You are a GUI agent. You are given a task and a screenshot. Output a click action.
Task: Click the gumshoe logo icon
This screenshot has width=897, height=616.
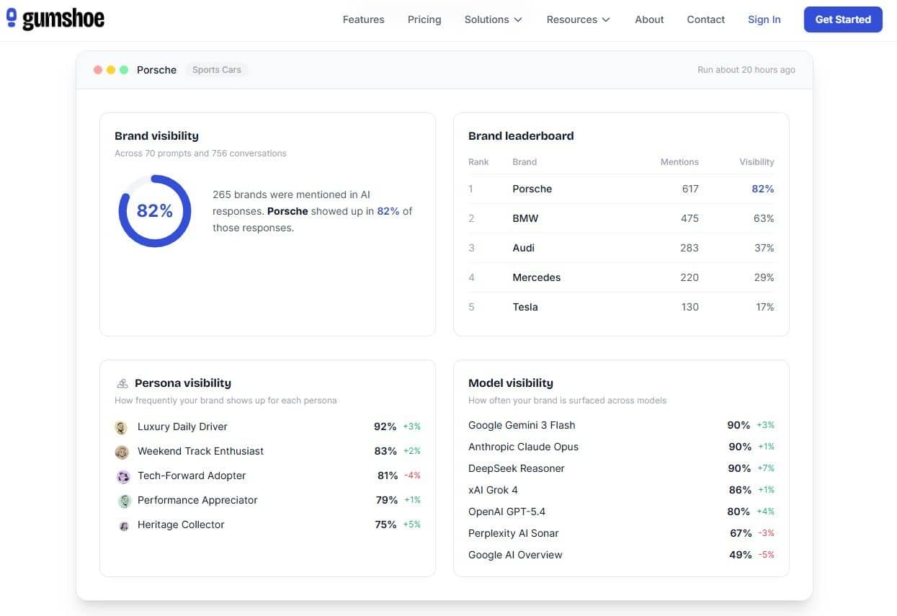pos(12,18)
